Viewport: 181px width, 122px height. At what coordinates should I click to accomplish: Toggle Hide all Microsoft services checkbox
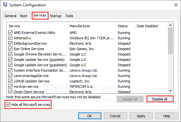click(x=8, y=105)
